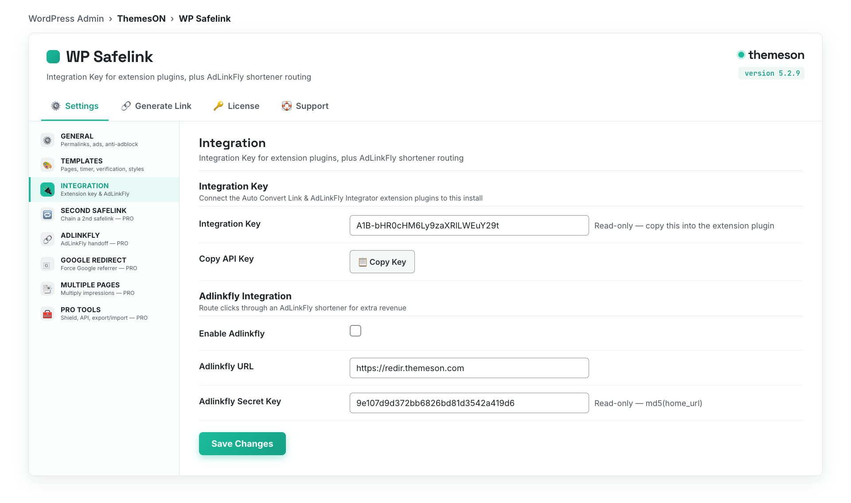Click the 'Enable Adlinkfly' label
The image size is (851, 503).
232,333
